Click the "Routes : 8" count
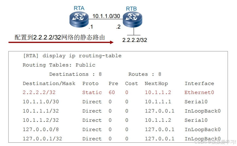Viewport: 237px width, 146px height. pyautogui.click(x=145, y=74)
